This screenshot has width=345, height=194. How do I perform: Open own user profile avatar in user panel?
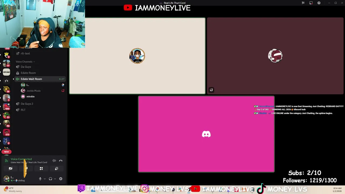[6, 178]
